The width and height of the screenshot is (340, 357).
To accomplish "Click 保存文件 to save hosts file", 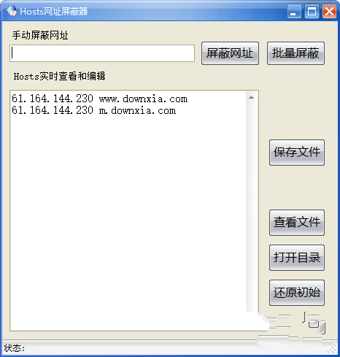I will tap(297, 153).
